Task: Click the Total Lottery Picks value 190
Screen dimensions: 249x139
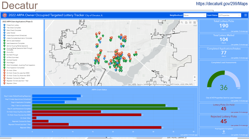Action: [x=224, y=26]
